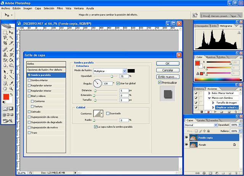Select the Brush tool
This screenshot has width=244, height=176.
(x=11, y=50)
